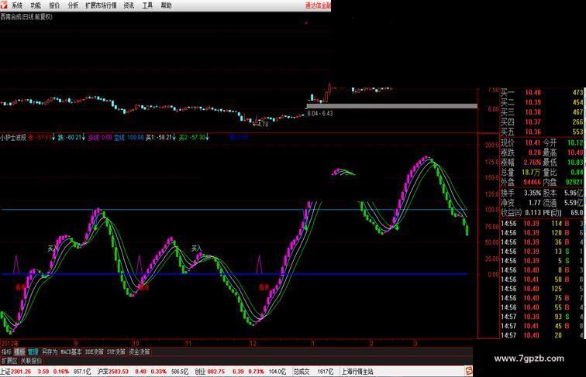Select the 模板 tab at the bottom
586x377 pixels.
(x=19, y=351)
